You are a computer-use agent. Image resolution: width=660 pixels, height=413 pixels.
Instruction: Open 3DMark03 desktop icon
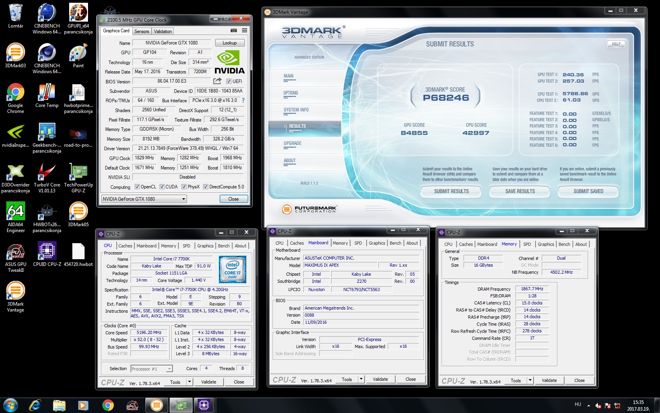[x=15, y=55]
